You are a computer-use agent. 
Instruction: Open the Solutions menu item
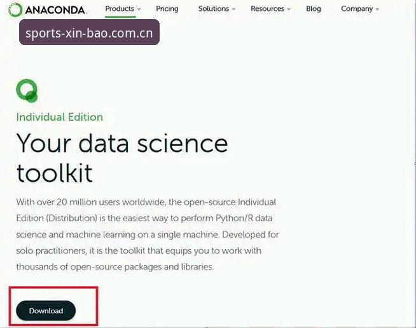(x=214, y=9)
